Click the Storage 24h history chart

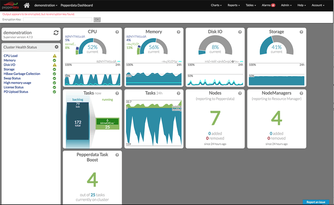tap(276, 74)
